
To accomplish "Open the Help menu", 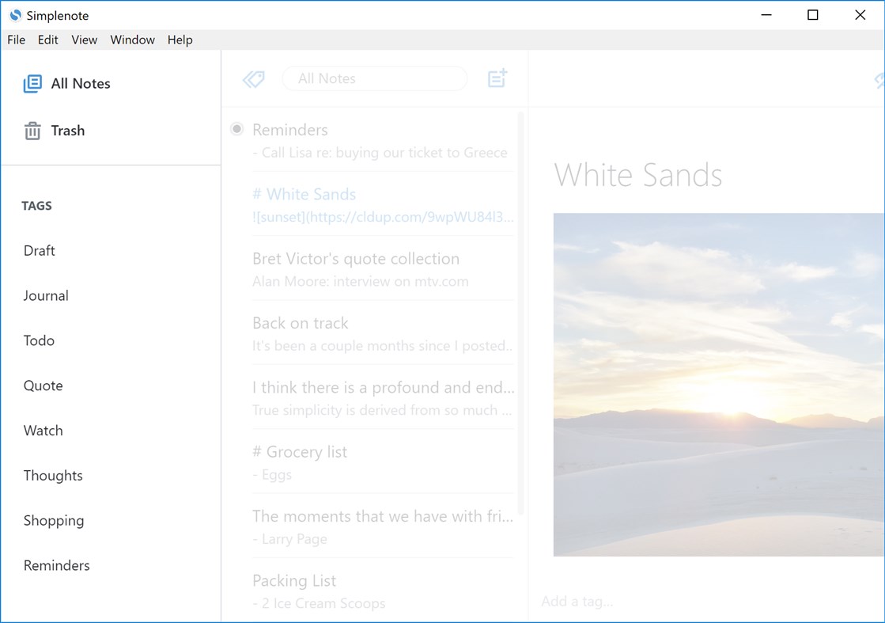I will tap(180, 40).
